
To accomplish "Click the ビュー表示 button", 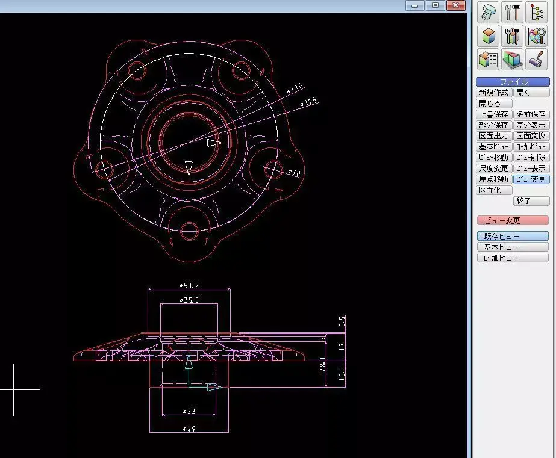I will pos(531,169).
